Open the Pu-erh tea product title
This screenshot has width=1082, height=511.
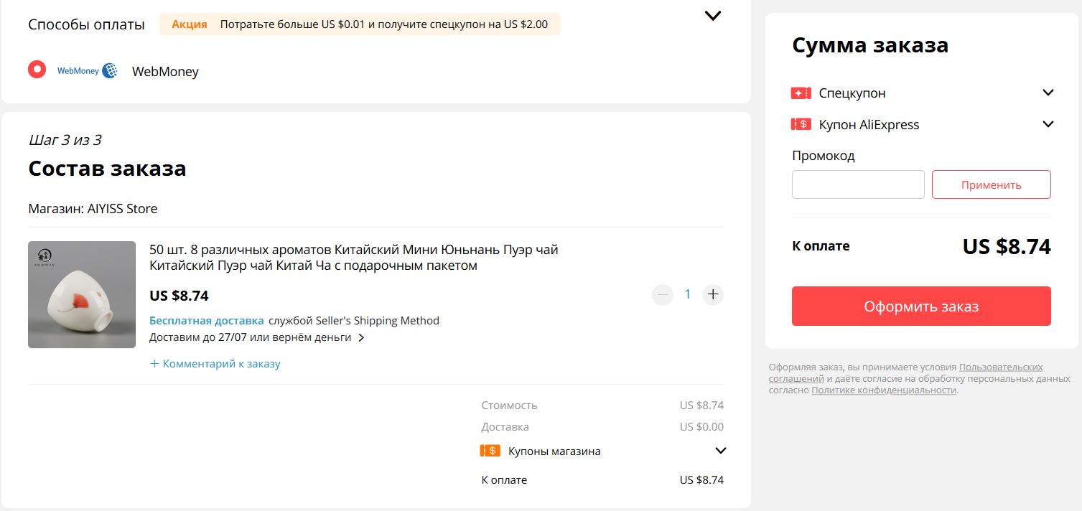pyautogui.click(x=353, y=258)
